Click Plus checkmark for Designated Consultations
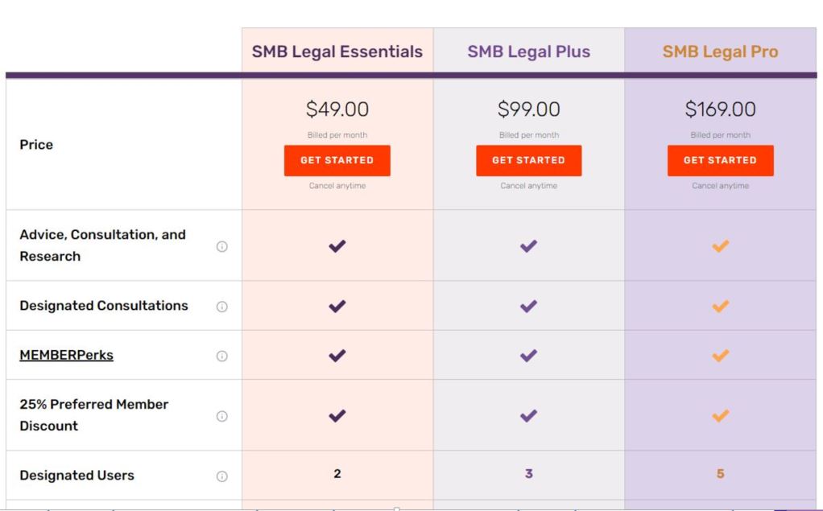This screenshot has height=511, width=823. tap(528, 307)
